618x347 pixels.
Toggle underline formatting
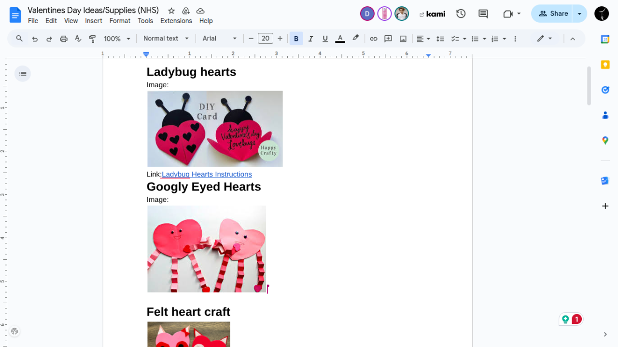click(x=325, y=39)
